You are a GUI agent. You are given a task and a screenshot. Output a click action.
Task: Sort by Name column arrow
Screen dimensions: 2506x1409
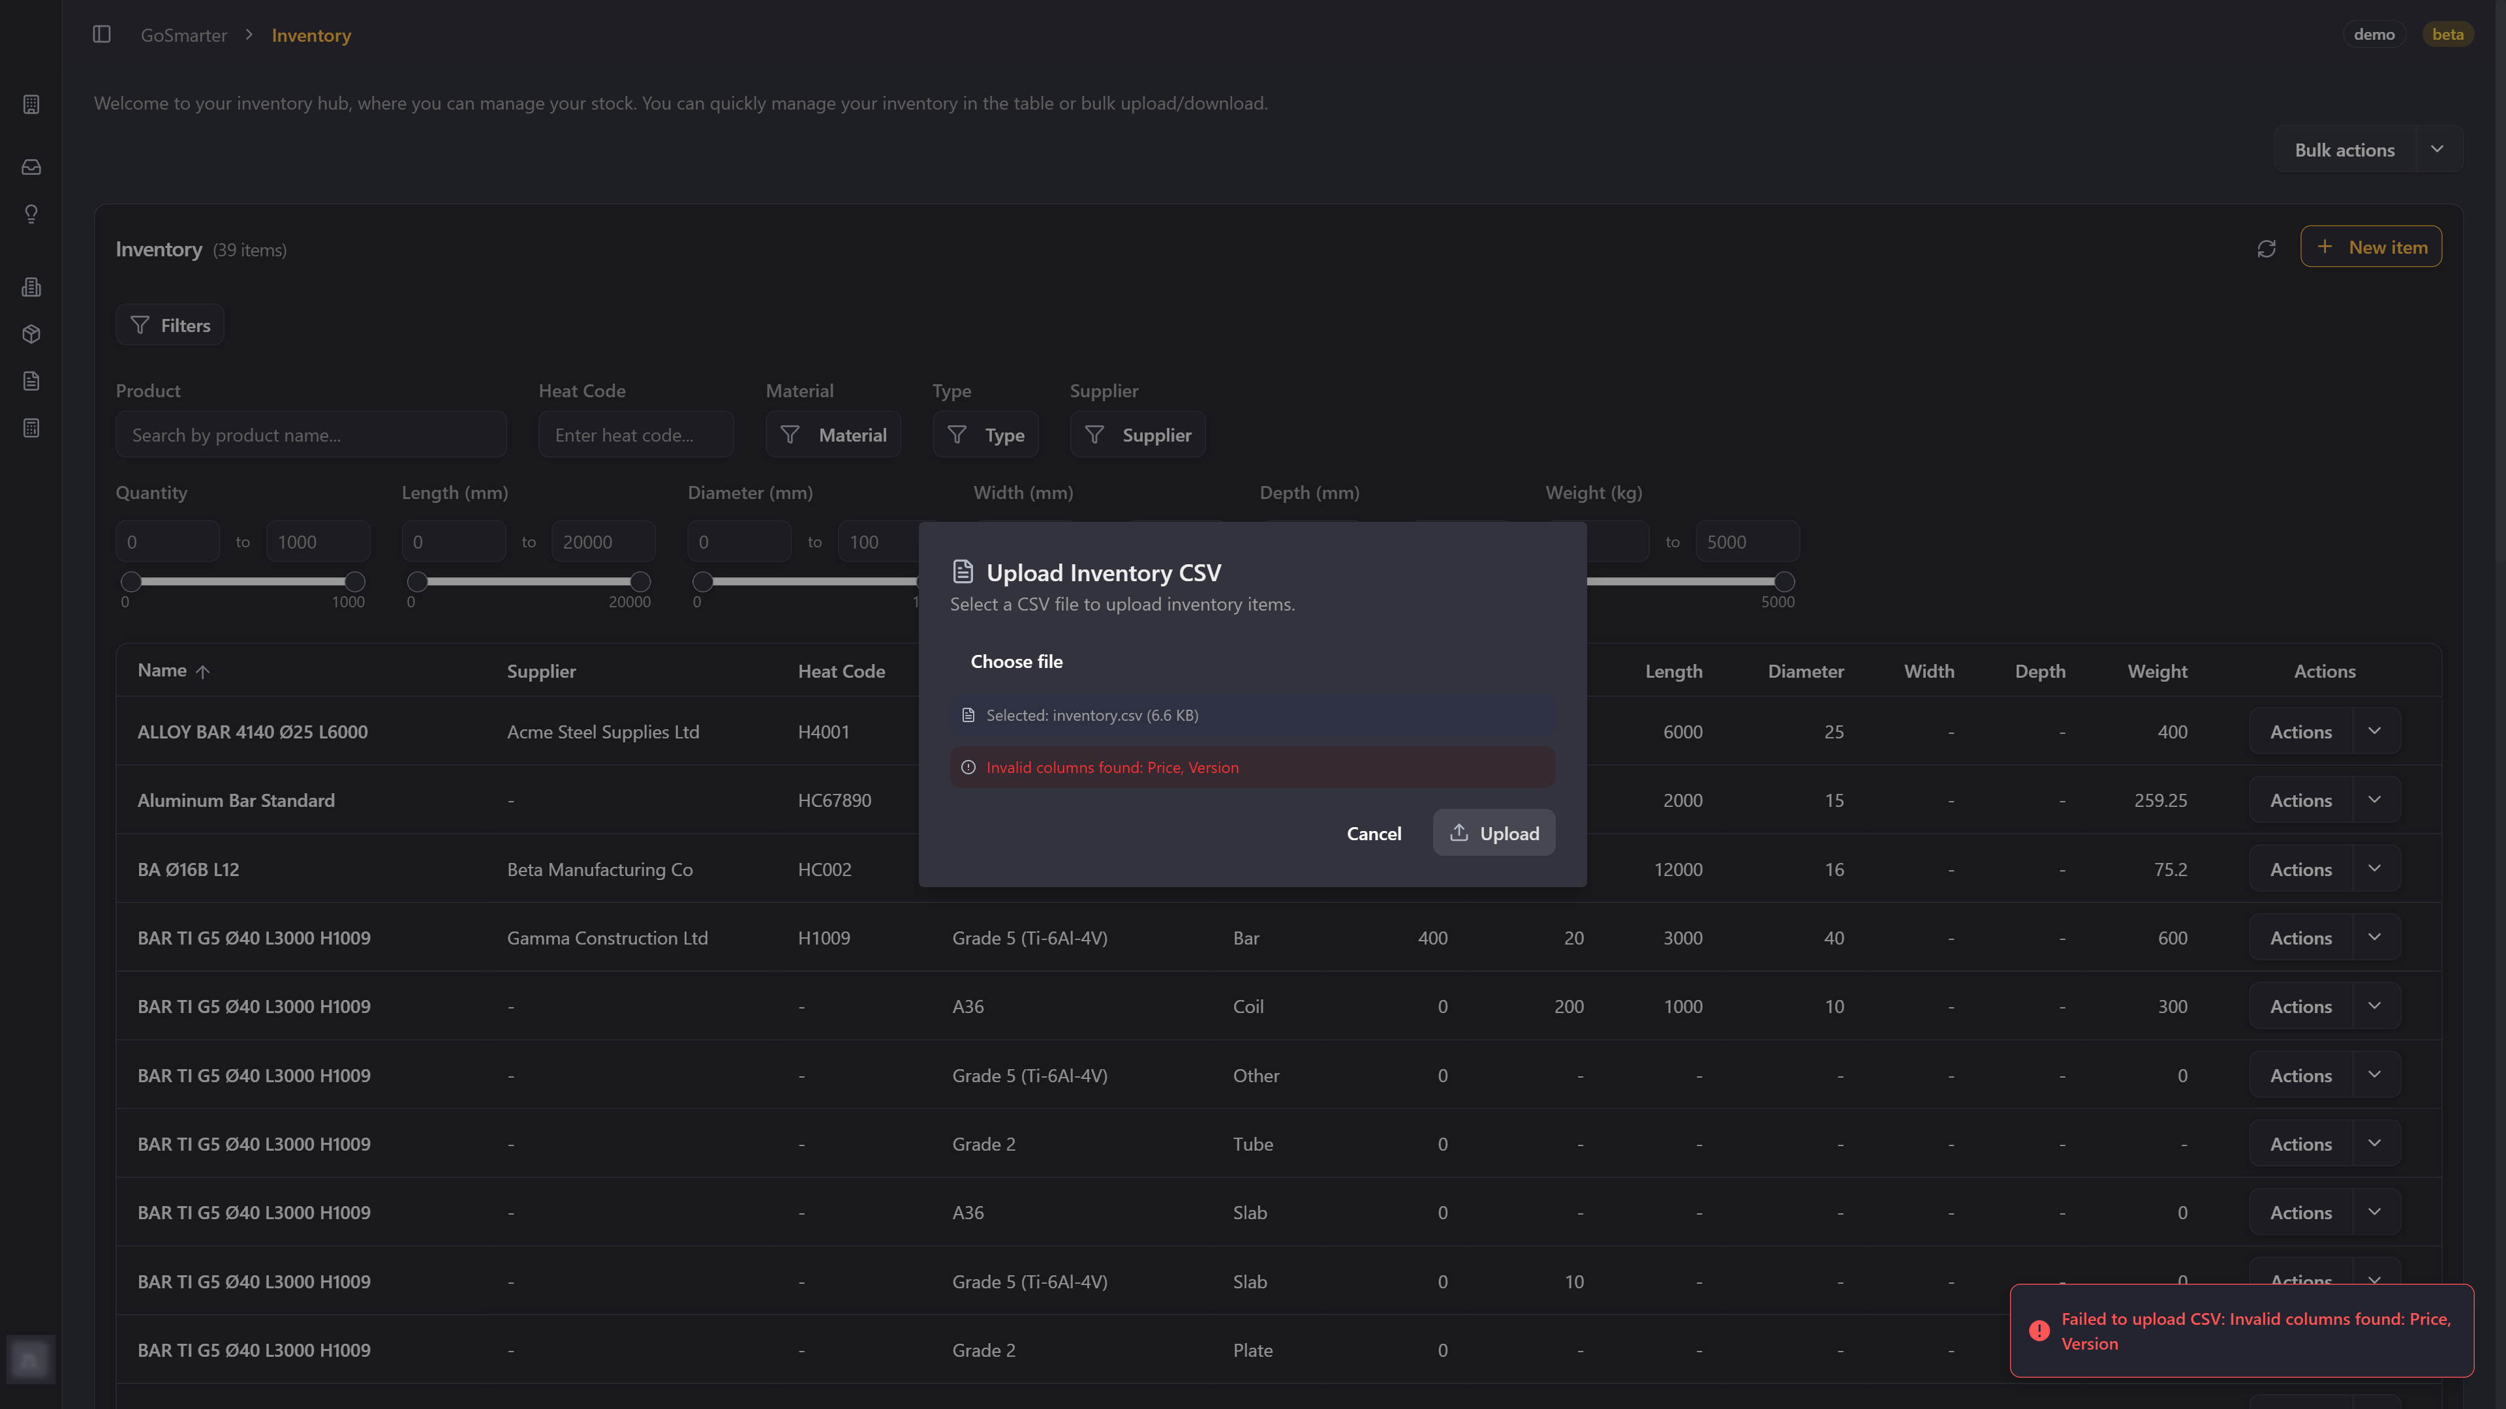[x=202, y=671]
